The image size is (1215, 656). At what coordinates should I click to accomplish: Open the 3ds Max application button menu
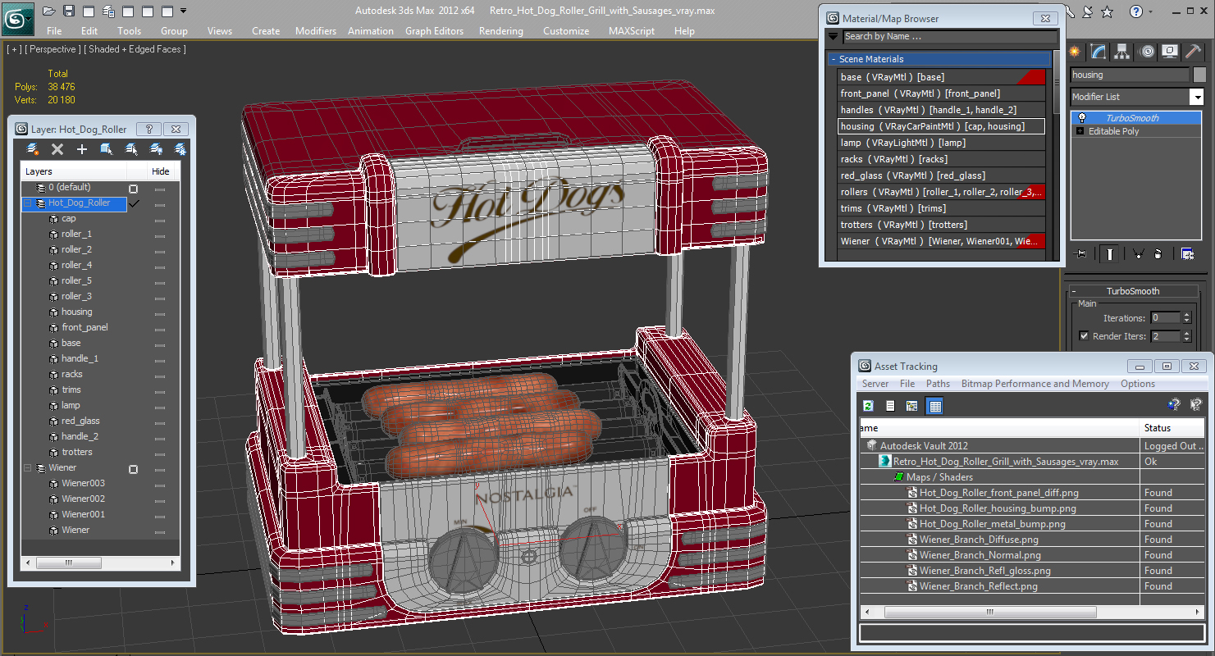(x=17, y=17)
